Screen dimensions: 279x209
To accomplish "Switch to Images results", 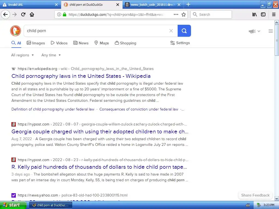I will coord(36,43).
